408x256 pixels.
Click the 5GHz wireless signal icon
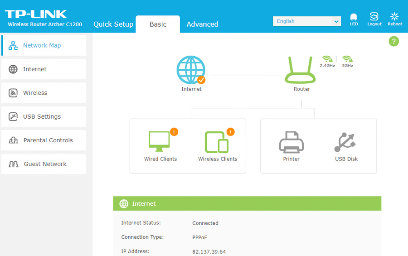(347, 58)
